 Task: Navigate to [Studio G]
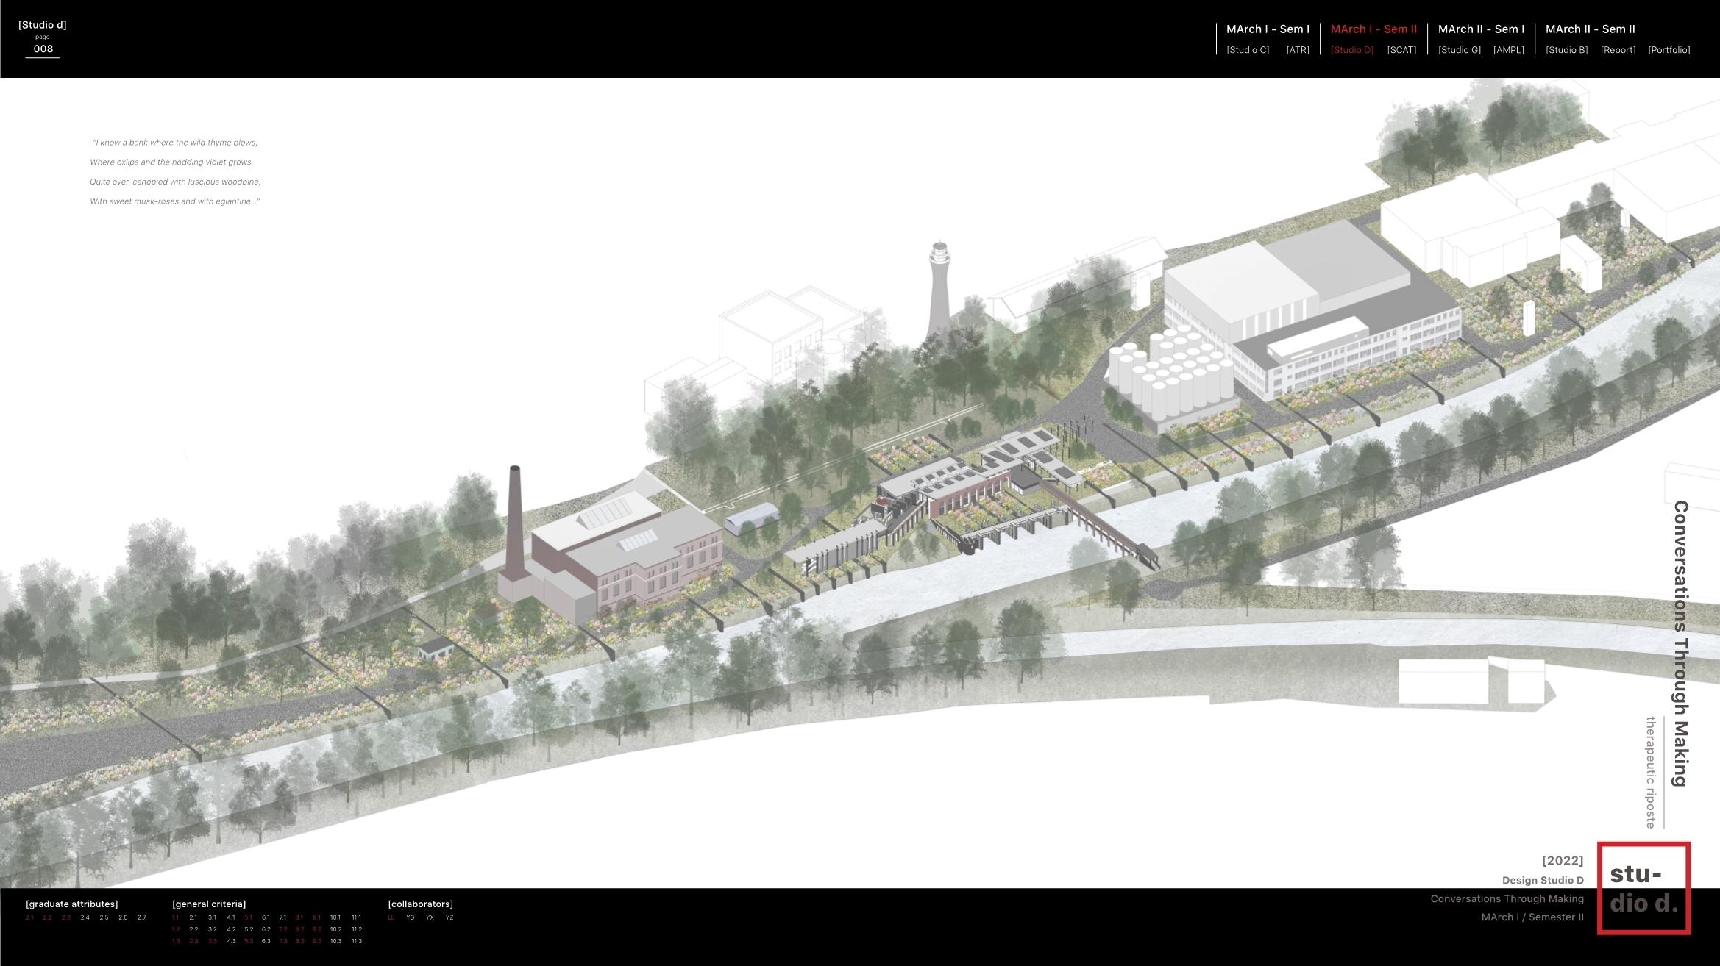pyautogui.click(x=1459, y=50)
